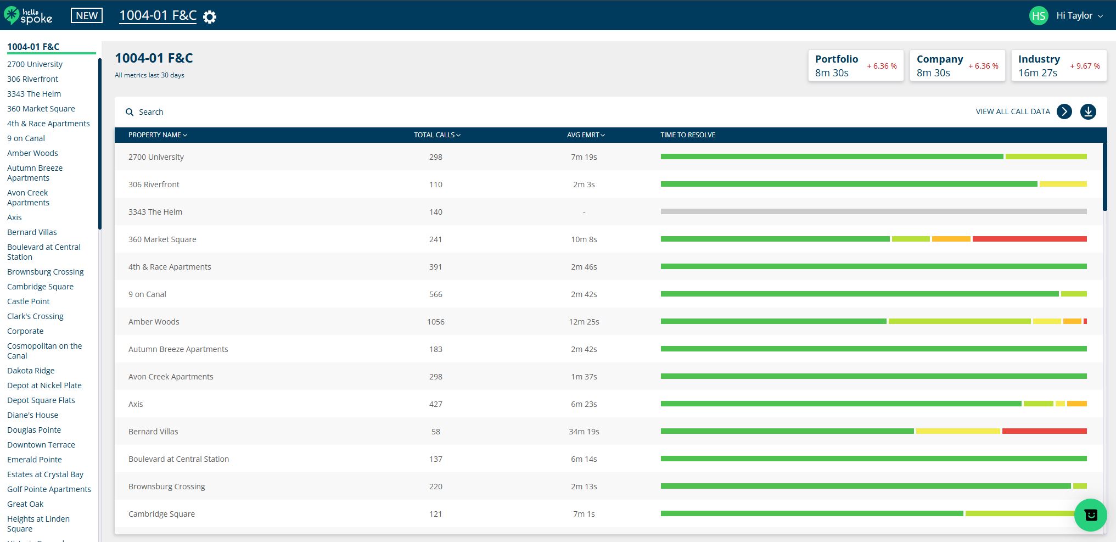Click the Hello Spoke logo
The width and height of the screenshot is (1116, 542).
28,15
